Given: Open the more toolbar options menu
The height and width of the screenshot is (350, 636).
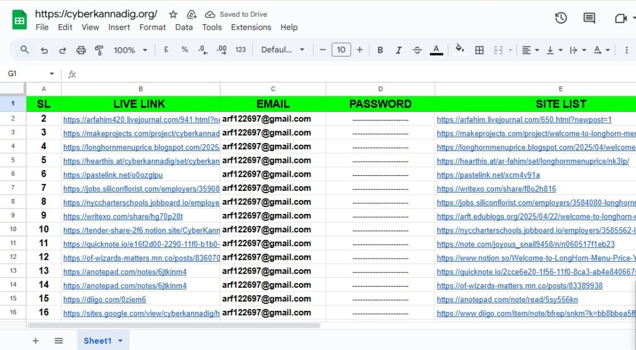Looking at the screenshot, I should pos(627,50).
